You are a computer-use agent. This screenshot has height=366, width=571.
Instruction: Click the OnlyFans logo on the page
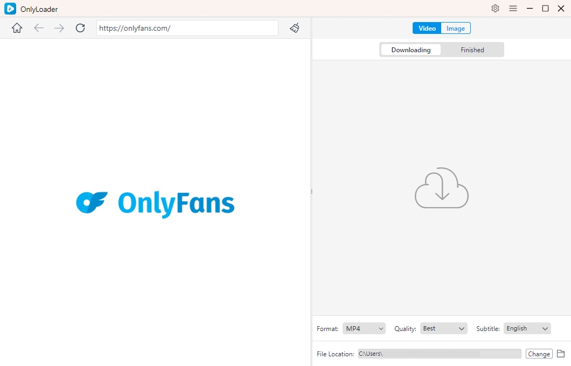(155, 203)
